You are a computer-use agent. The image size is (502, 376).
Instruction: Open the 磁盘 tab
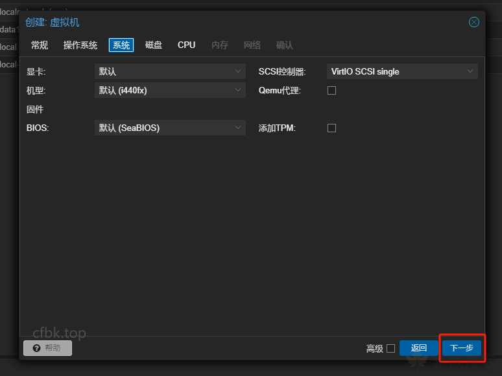click(154, 45)
